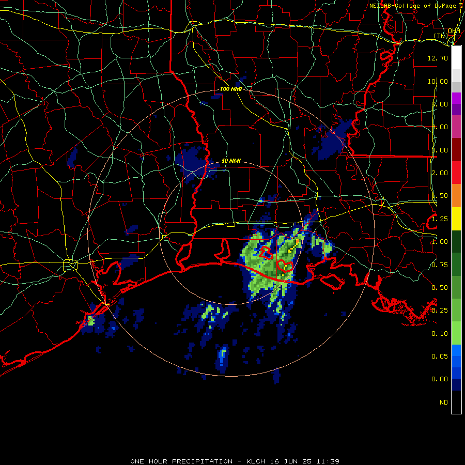Click the '3.00' legend value

[x=440, y=150]
